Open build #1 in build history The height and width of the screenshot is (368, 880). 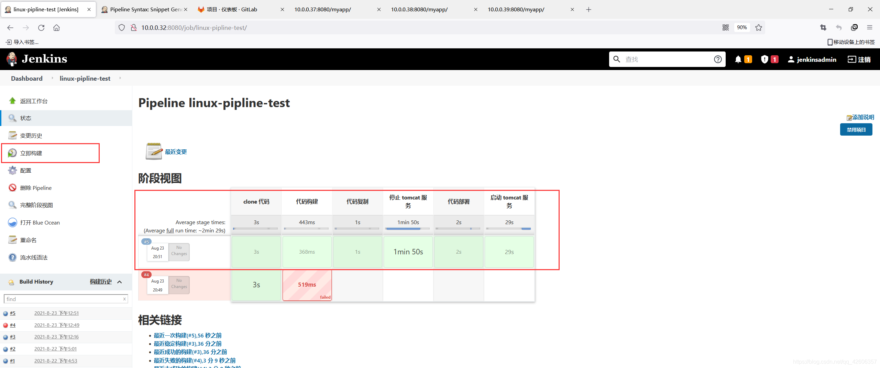(13, 361)
